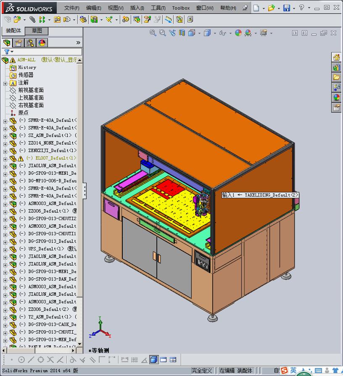Click the Save floppy disk icon
Viewport: 343px width, 376px height.
tap(286, 8)
